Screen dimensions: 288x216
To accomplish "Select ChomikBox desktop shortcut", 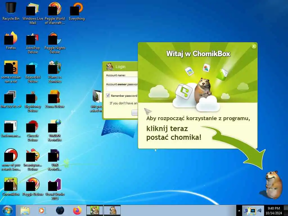I will tap(11, 187).
